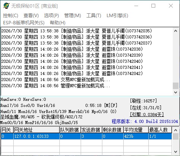This screenshot has height=156, width=180.
Task: Click log line 管理NPC重新加载完成
Action: (56, 86)
